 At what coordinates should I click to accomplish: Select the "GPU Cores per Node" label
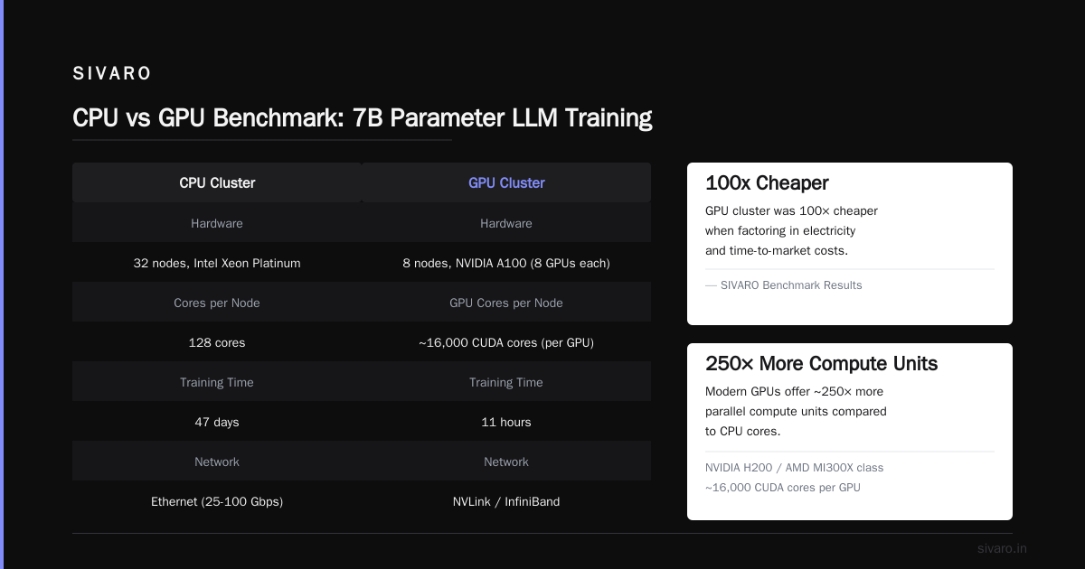tap(506, 303)
